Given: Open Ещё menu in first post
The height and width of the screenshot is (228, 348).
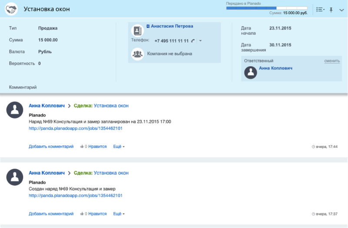Looking at the screenshot, I should tap(119, 146).
